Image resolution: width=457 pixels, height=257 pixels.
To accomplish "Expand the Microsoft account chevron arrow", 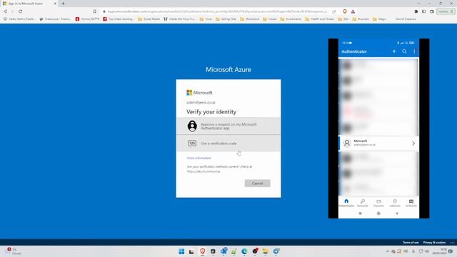I will [413, 143].
